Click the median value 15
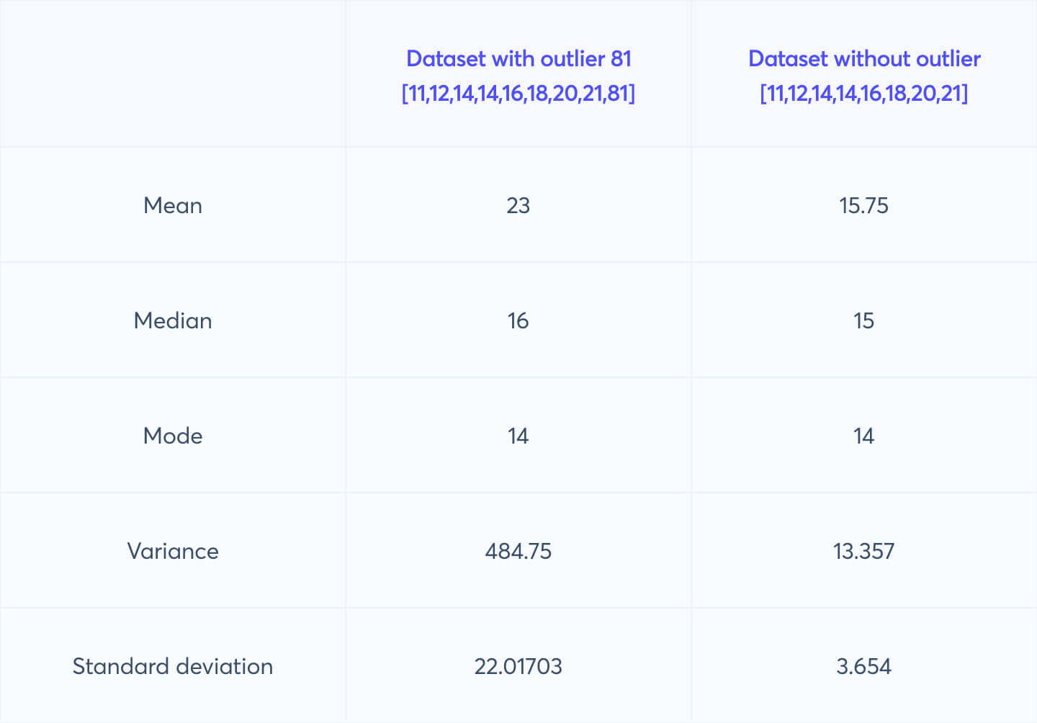 864,320
